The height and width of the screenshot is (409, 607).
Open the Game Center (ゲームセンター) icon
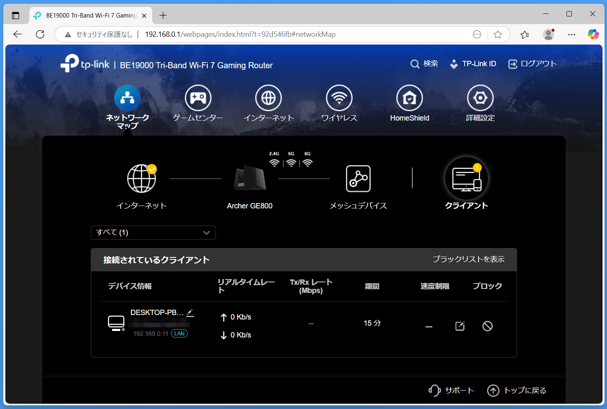click(x=198, y=98)
